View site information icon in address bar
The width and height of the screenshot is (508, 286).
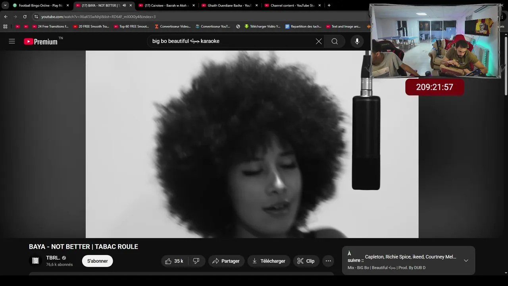(36, 17)
